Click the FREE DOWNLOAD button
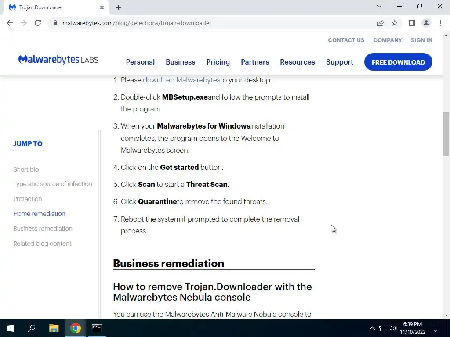The width and height of the screenshot is (450, 337). [398, 62]
